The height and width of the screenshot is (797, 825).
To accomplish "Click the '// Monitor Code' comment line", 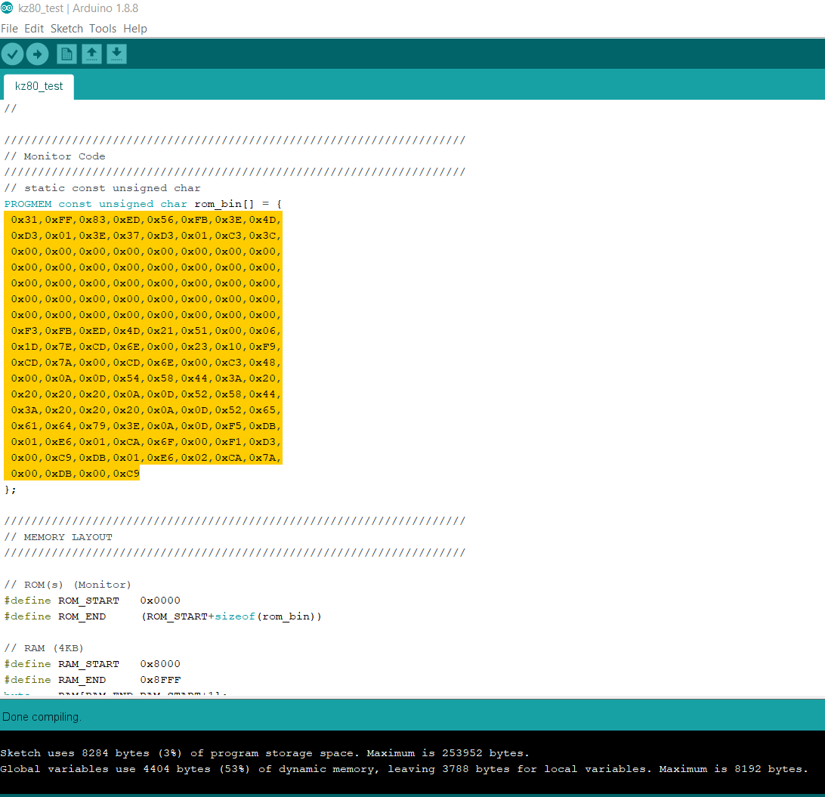I will tap(54, 156).
